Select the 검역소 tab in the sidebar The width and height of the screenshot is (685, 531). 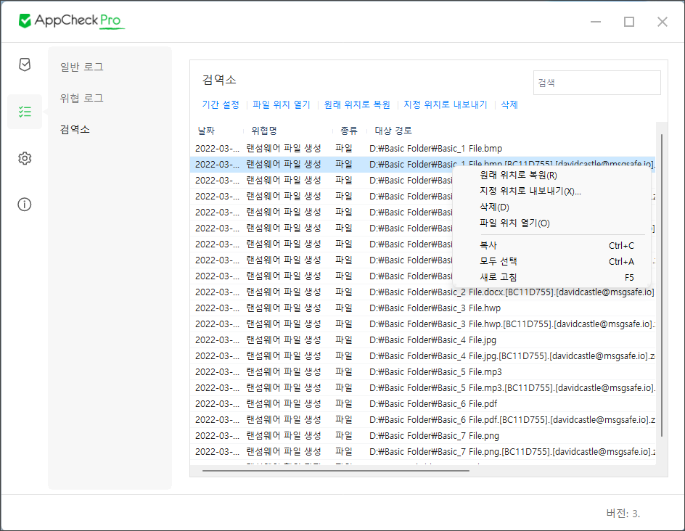click(x=75, y=129)
